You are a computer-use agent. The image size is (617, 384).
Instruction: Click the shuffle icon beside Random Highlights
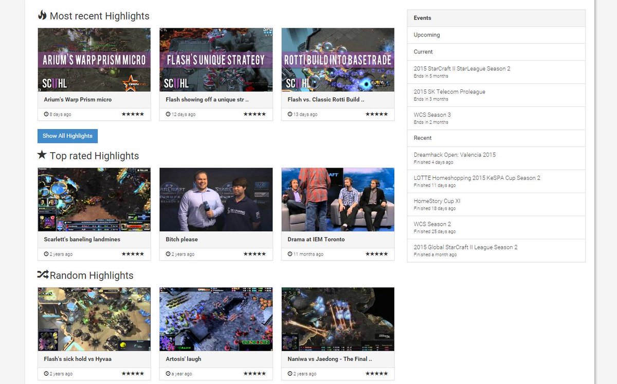(x=43, y=275)
